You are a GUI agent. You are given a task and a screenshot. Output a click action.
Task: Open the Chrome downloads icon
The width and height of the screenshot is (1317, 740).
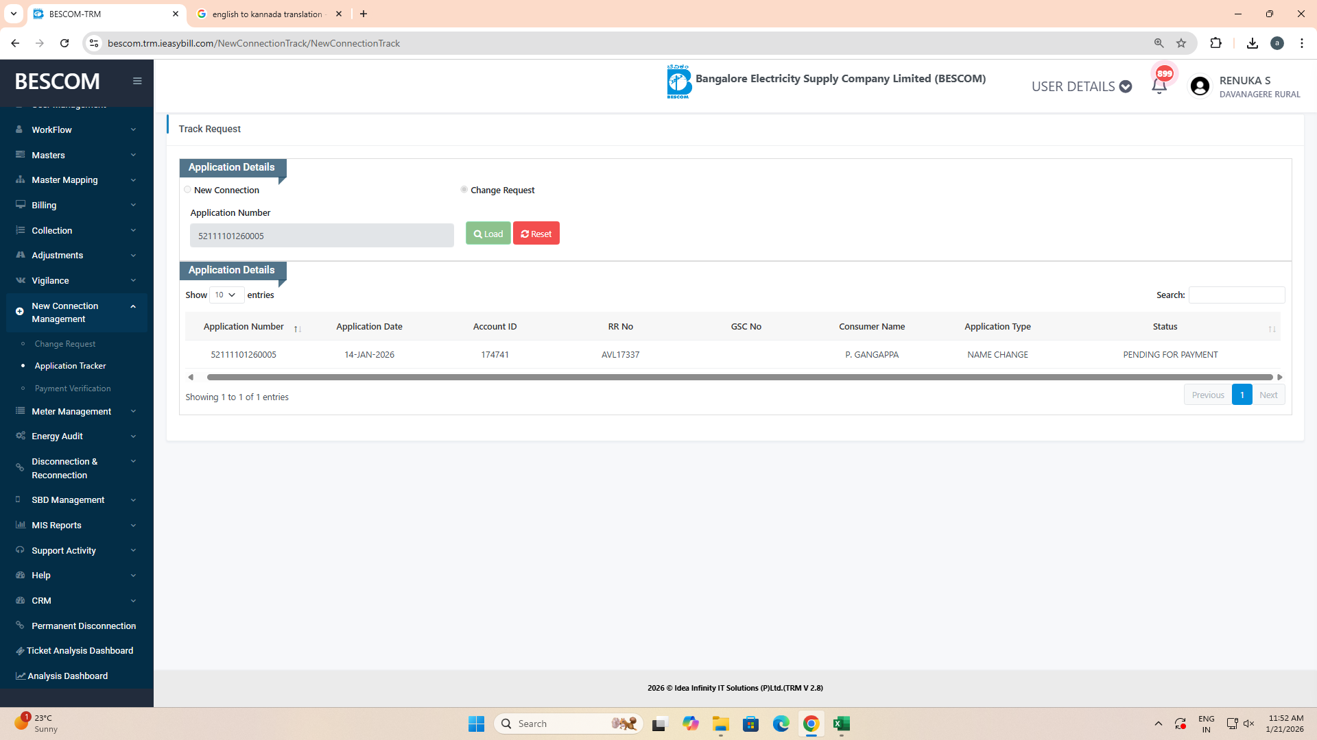point(1252,43)
